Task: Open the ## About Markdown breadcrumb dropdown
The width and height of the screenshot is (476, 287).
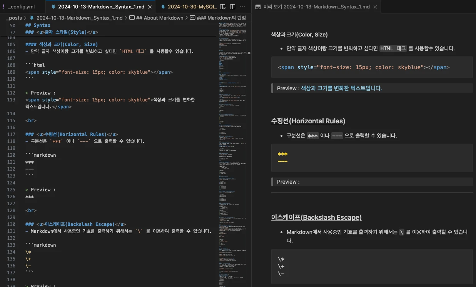Action: [x=160, y=18]
